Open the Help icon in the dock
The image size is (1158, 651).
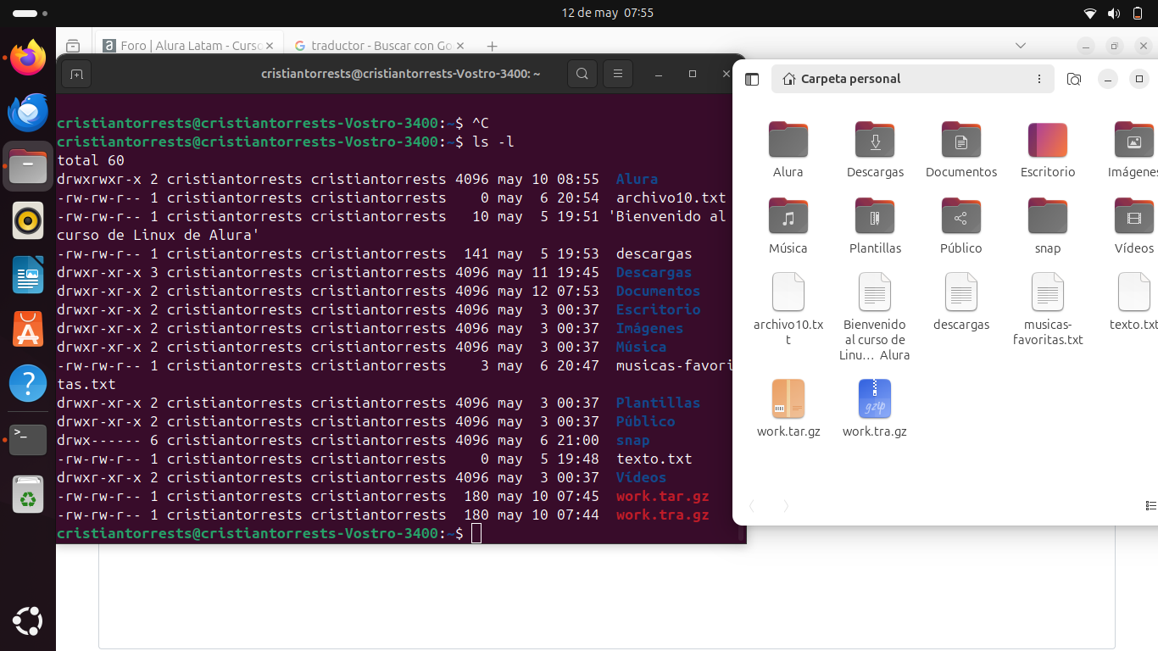28,384
